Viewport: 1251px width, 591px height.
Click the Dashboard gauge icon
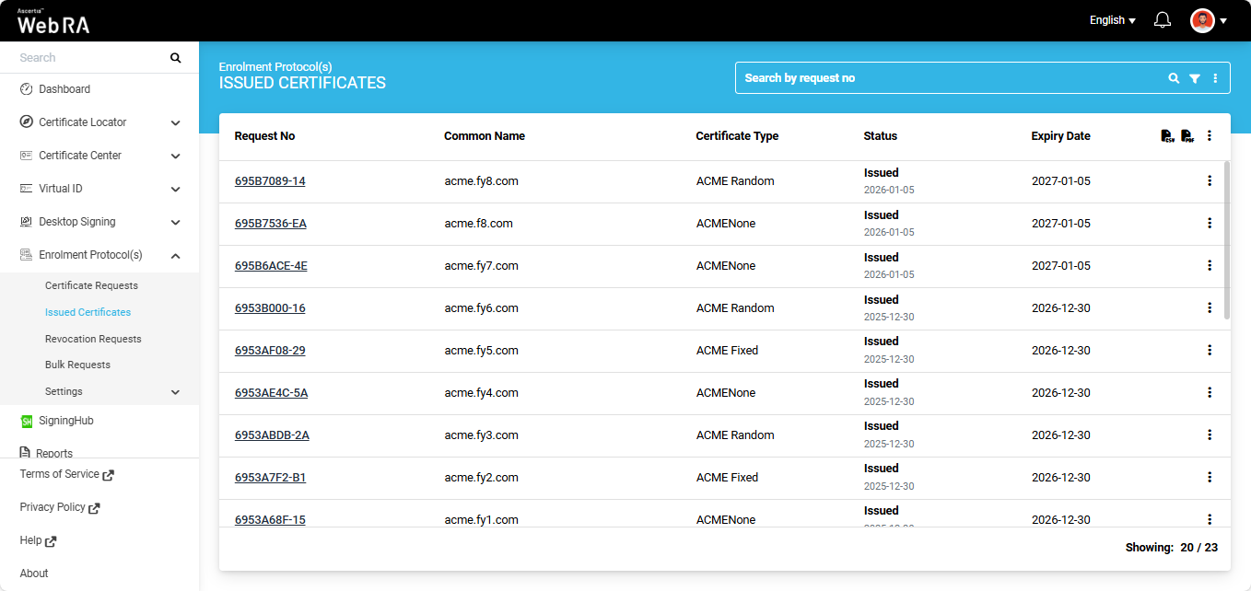click(x=26, y=89)
